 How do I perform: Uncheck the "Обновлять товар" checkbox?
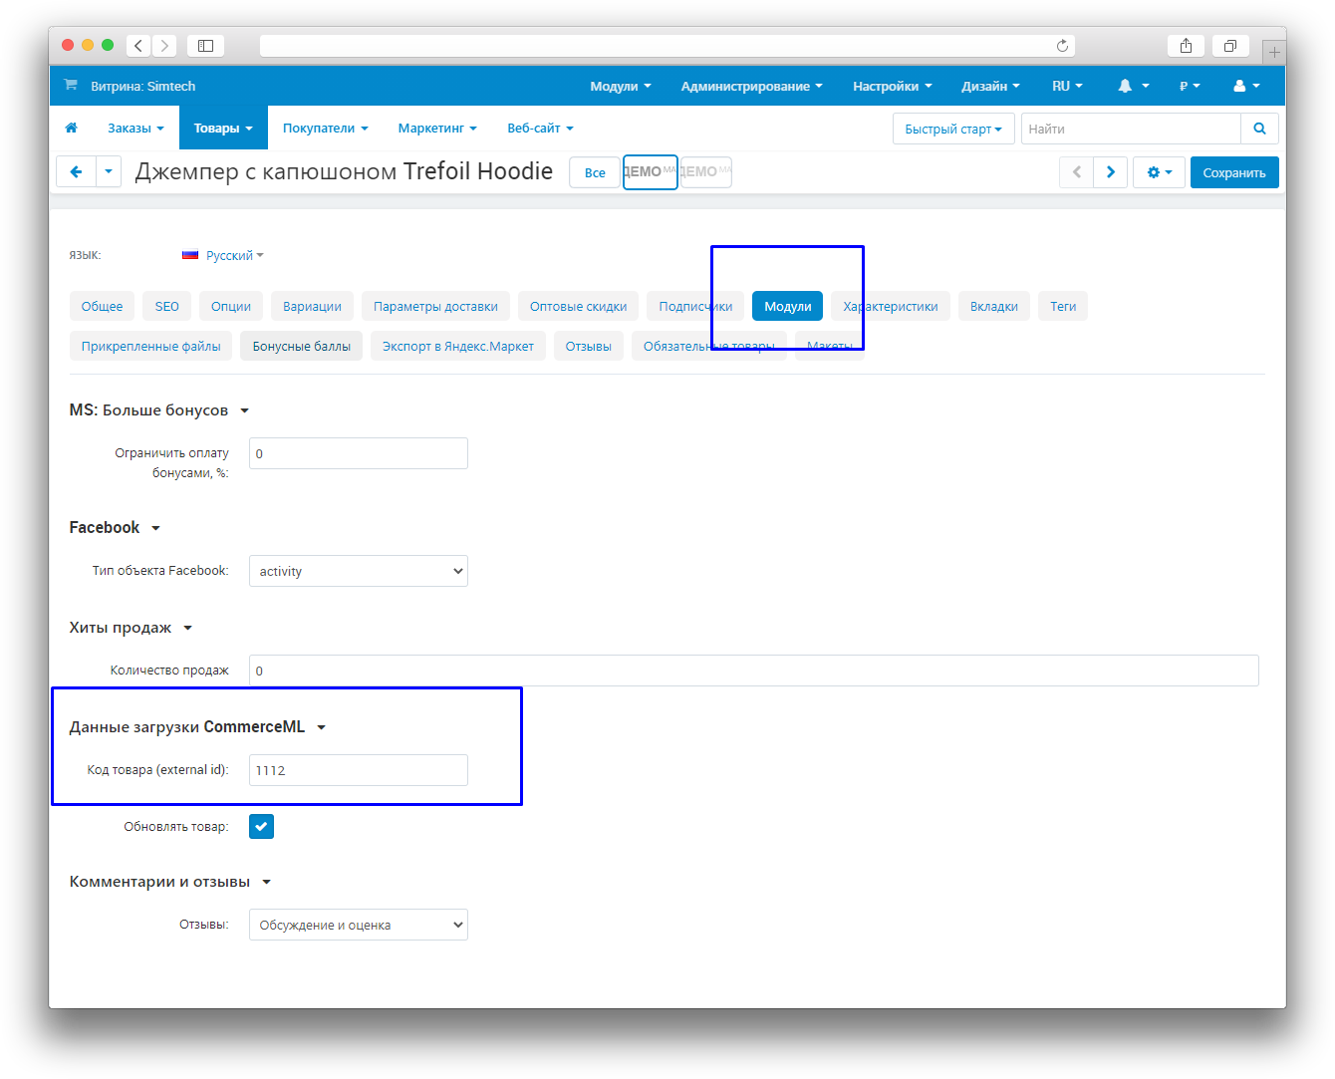click(x=261, y=826)
